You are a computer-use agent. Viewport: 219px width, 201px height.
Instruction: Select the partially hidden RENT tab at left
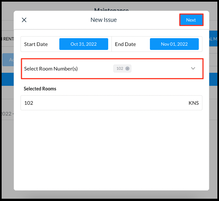tap(7, 39)
